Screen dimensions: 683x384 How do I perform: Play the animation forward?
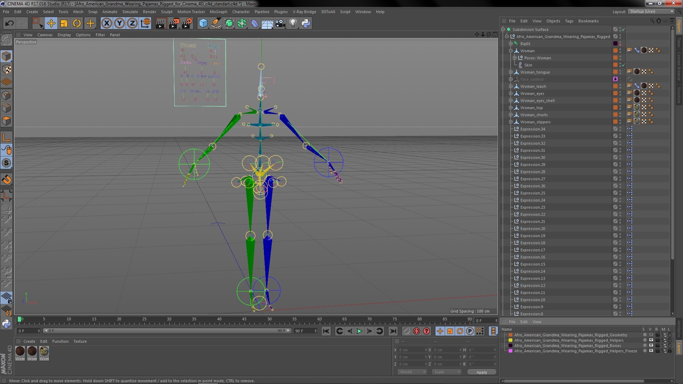point(359,331)
